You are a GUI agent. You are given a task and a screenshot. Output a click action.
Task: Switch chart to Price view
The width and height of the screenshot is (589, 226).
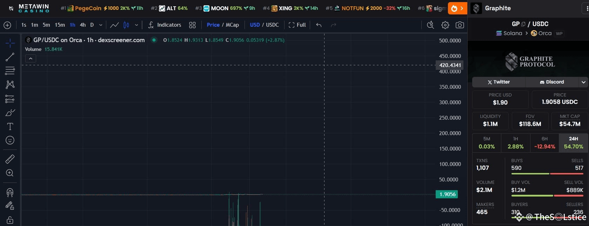click(x=213, y=25)
